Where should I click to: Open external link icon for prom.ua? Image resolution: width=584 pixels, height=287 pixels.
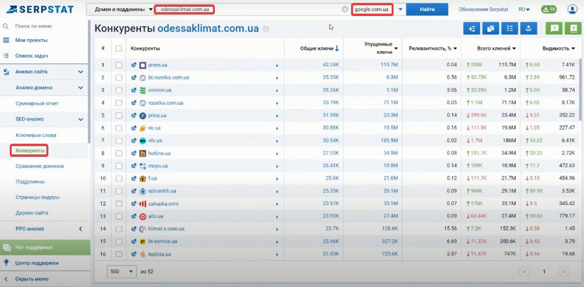(134, 65)
